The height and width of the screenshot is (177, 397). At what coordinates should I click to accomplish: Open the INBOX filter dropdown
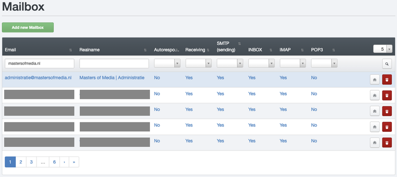tap(261, 63)
